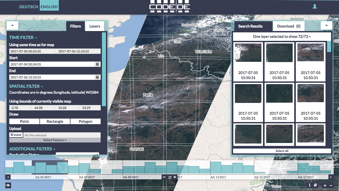Open the Start date calendar picker
This screenshot has height=191, width=339.
(97, 64)
